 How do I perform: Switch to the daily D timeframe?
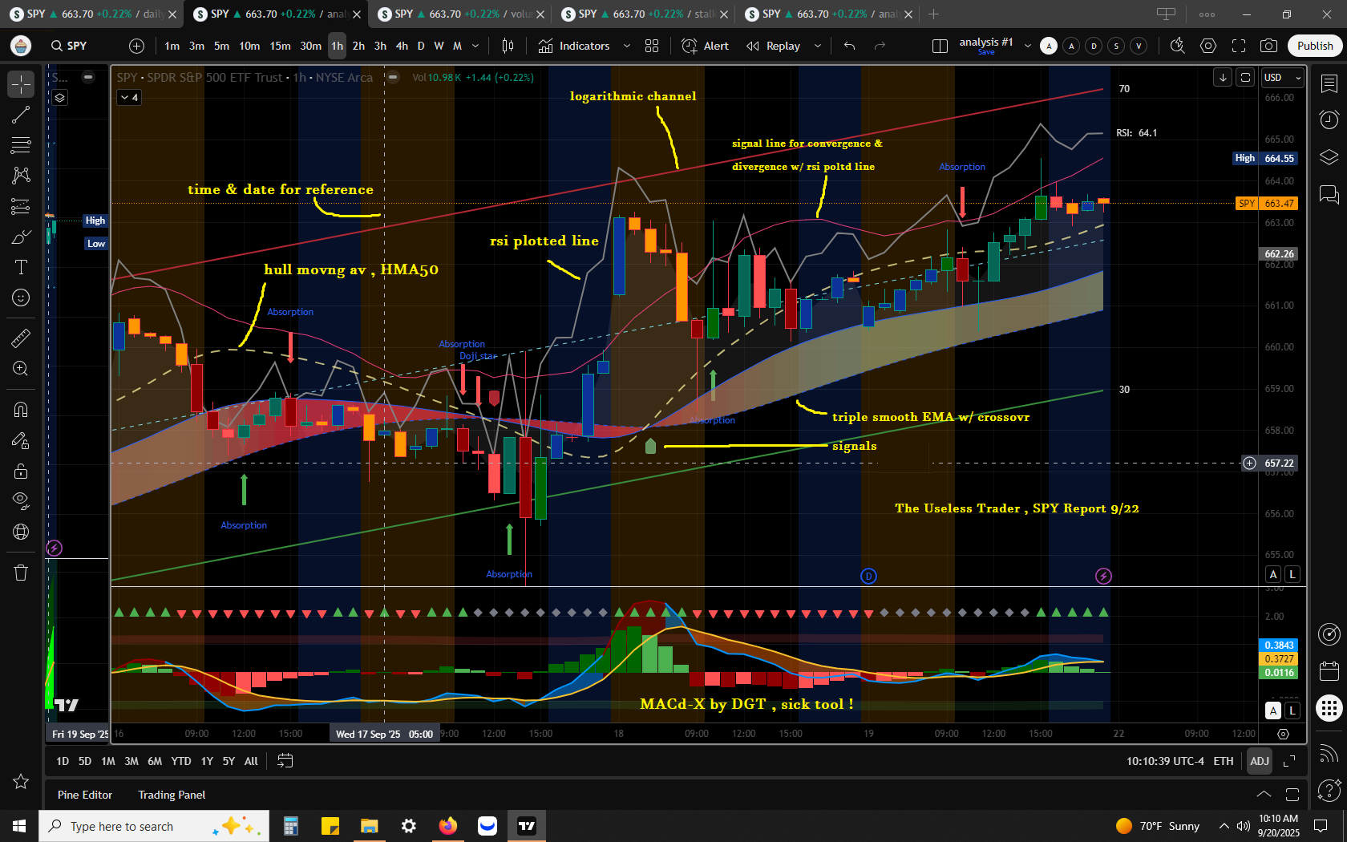[421, 46]
